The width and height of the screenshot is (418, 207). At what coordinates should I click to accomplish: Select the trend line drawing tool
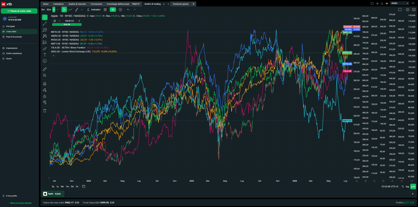[45, 24]
